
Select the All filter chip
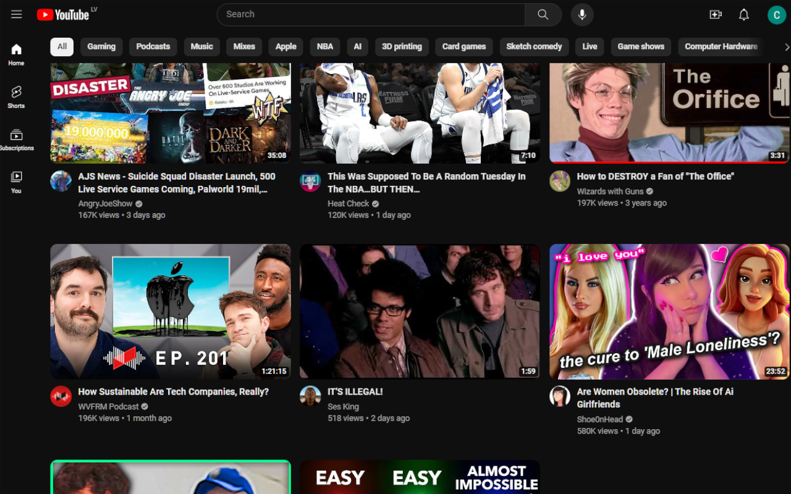pyautogui.click(x=62, y=47)
